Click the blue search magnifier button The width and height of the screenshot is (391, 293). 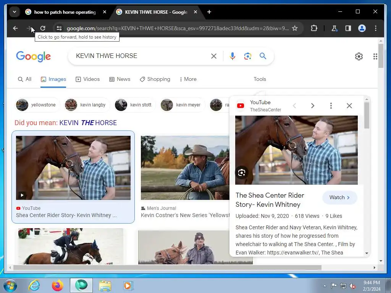point(263,56)
